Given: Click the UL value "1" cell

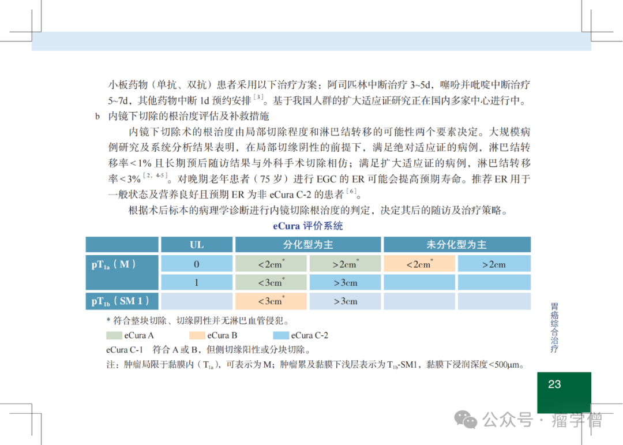Looking at the screenshot, I should click(197, 282).
